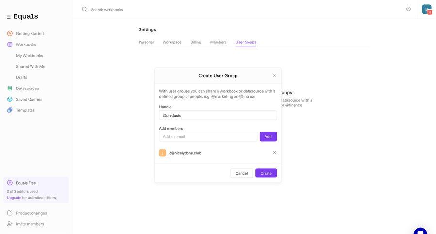Collapse the sidebar next to Equals logo
436x234 pixels.
8,17
